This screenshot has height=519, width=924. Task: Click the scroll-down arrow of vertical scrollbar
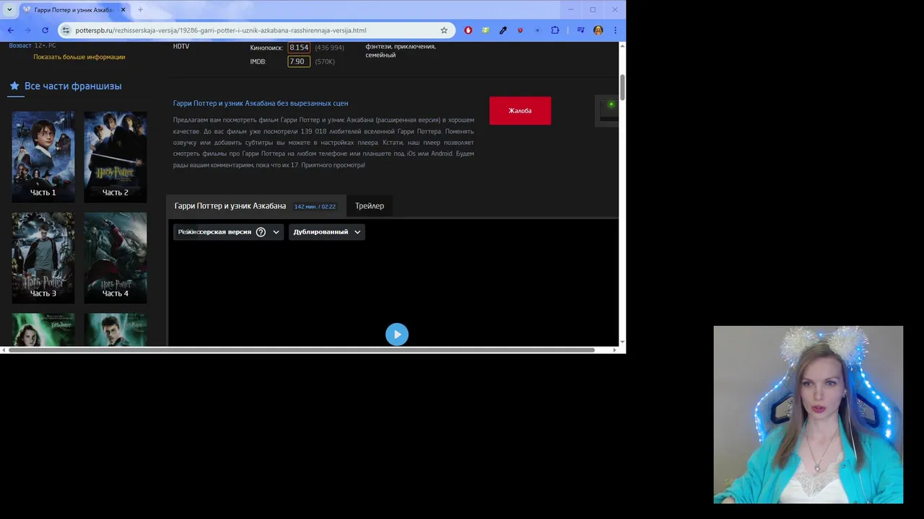[x=622, y=342]
